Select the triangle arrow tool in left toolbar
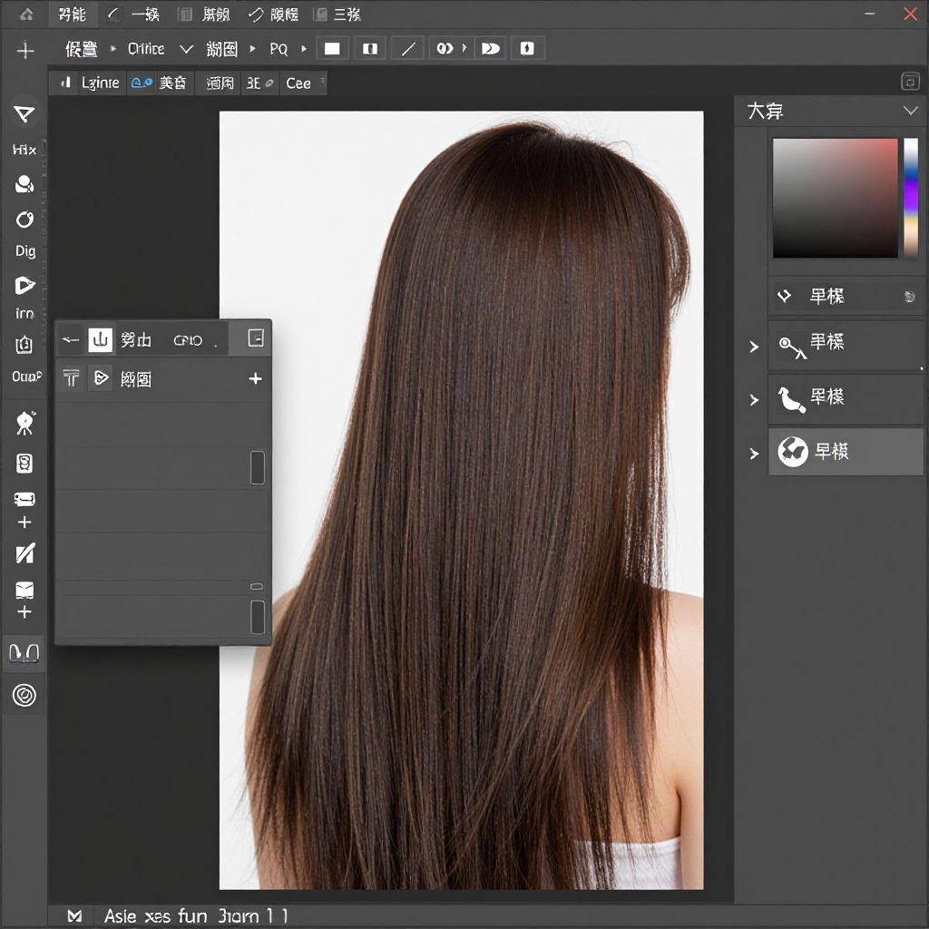The height and width of the screenshot is (929, 929). pyautogui.click(x=24, y=113)
